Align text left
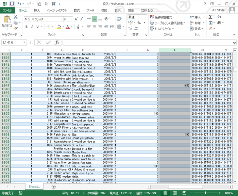238x196 pixels. 89,27
